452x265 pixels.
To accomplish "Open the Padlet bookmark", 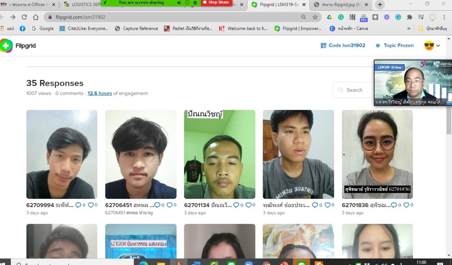I will pyautogui.click(x=188, y=29).
